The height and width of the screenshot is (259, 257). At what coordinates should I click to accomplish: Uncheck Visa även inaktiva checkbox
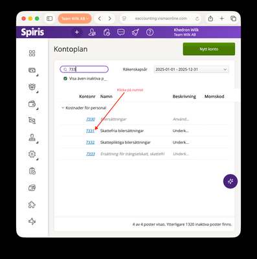[x=65, y=78]
